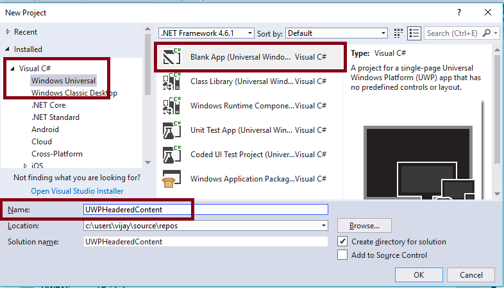The height and width of the screenshot is (288, 504).
Task: Open the Location path dropdown
Action: pos(324,226)
